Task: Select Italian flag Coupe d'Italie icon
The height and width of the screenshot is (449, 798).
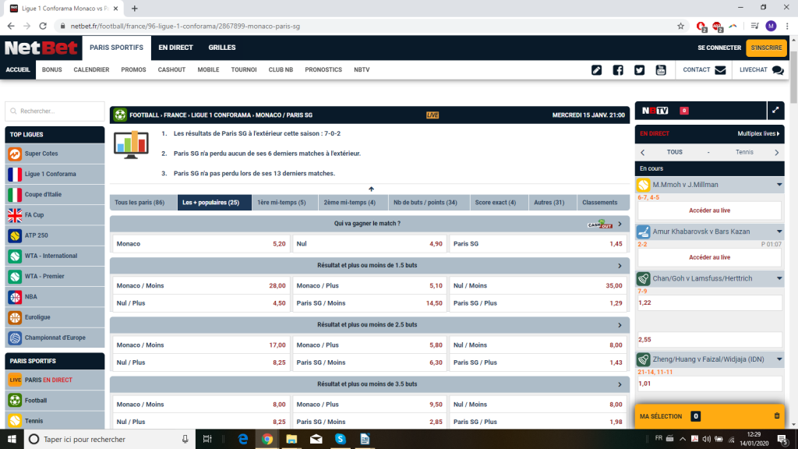Action: point(15,194)
